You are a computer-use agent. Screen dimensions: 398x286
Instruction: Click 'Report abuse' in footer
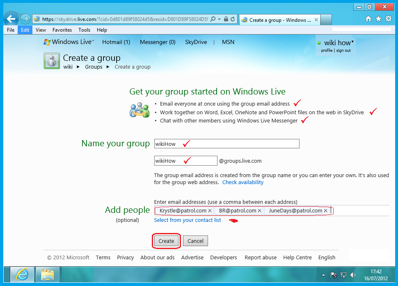(x=261, y=258)
